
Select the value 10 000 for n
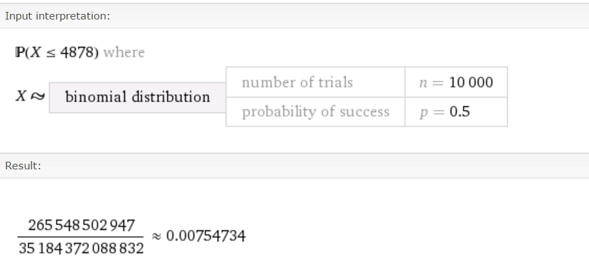point(471,82)
